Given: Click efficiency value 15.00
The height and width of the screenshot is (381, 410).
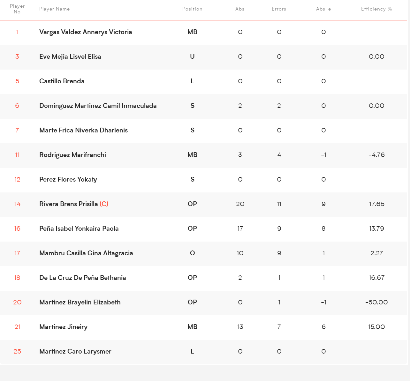Looking at the screenshot, I should tap(376, 327).
